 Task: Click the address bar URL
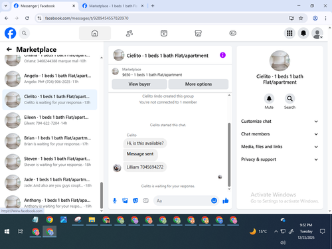click(86, 18)
